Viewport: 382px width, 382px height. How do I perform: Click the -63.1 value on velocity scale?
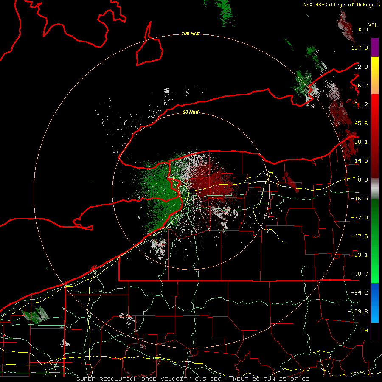point(360,255)
